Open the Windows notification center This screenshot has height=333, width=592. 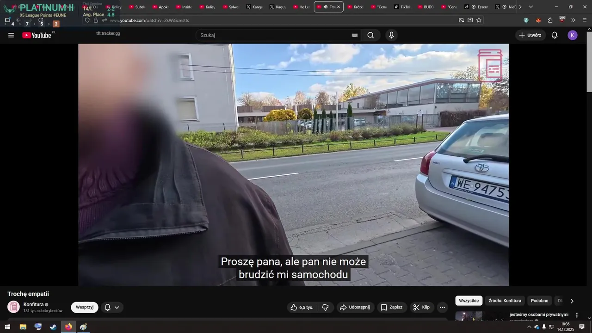pyautogui.click(x=582, y=327)
